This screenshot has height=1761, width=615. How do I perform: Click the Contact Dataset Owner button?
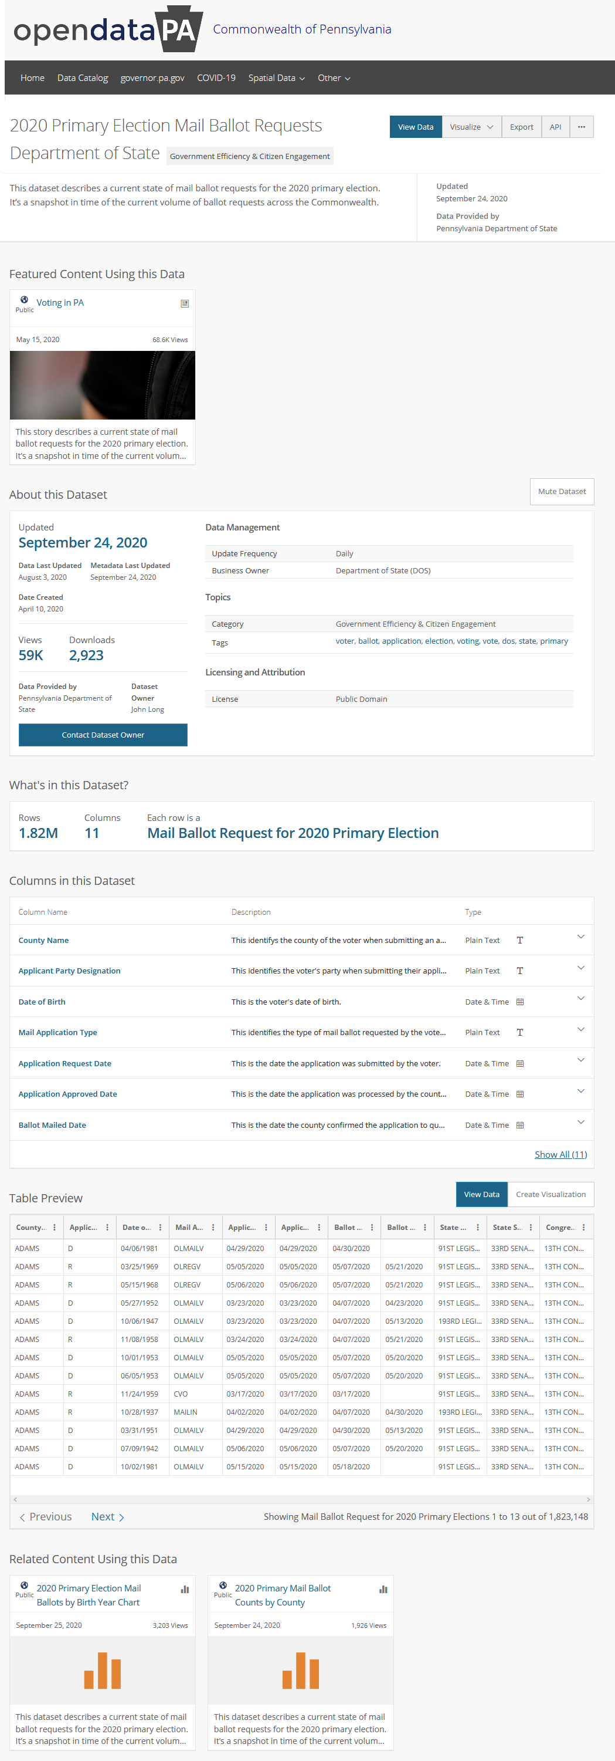(x=103, y=735)
